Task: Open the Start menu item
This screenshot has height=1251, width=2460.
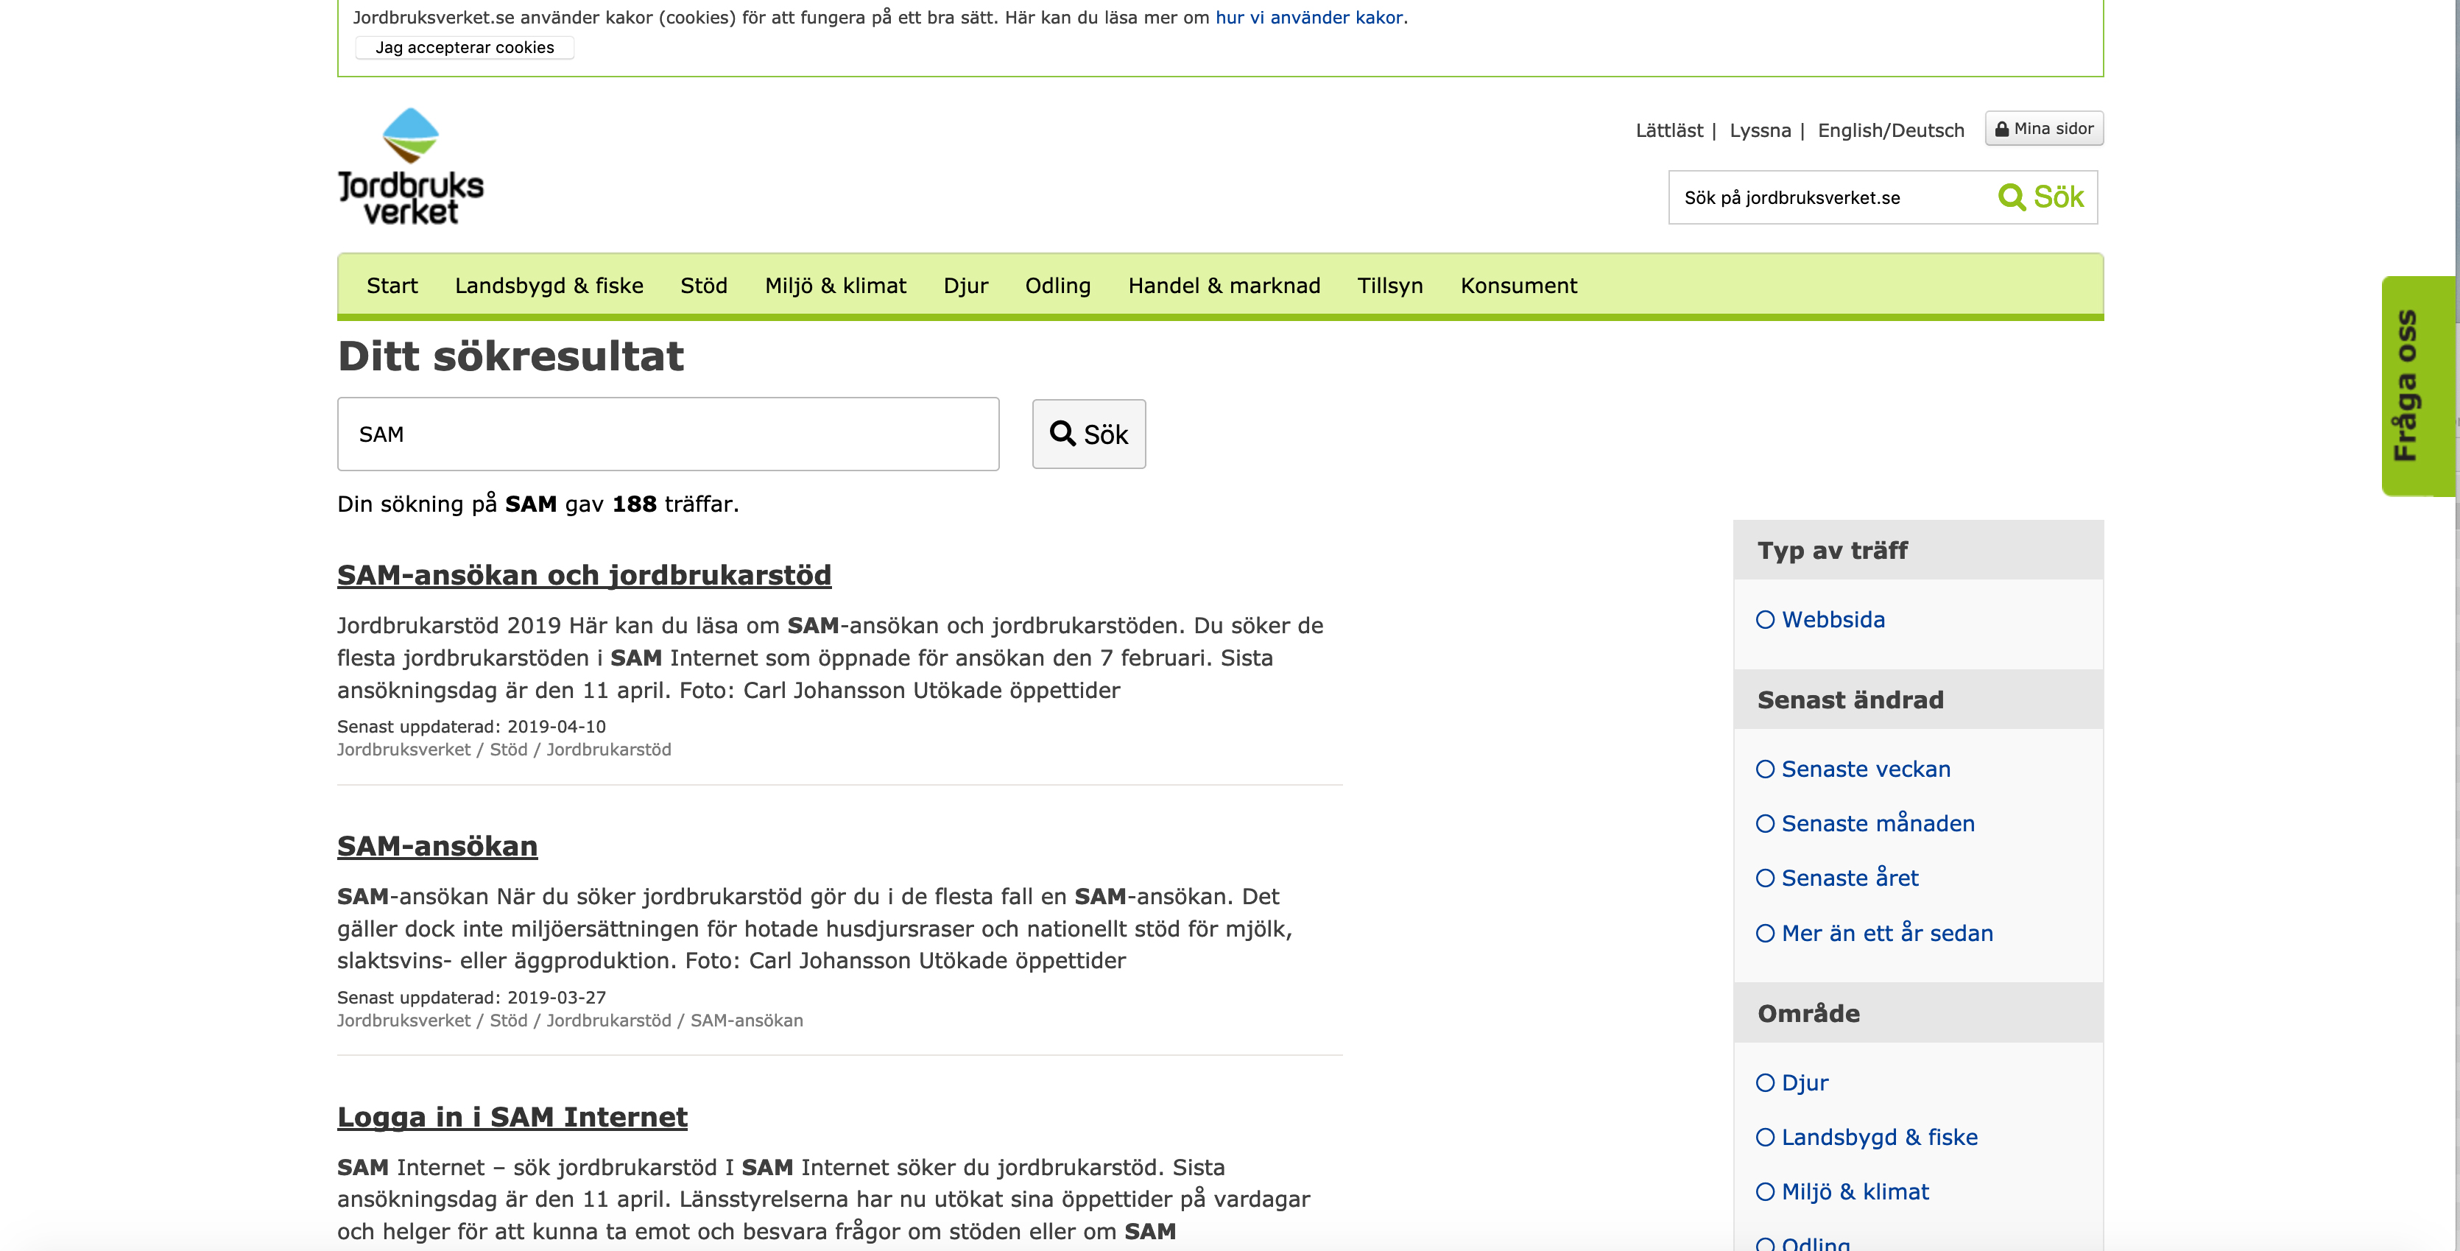Action: pos(392,286)
